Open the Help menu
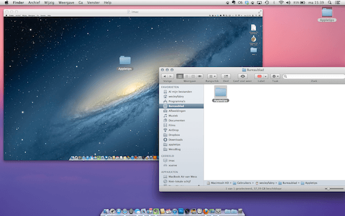The image size is (345, 216). pyautogui.click(x=108, y=3)
